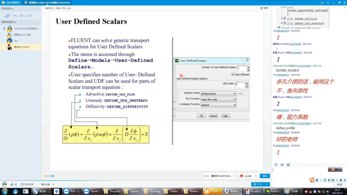Open the Solution Zones dropdown

click(x=218, y=94)
